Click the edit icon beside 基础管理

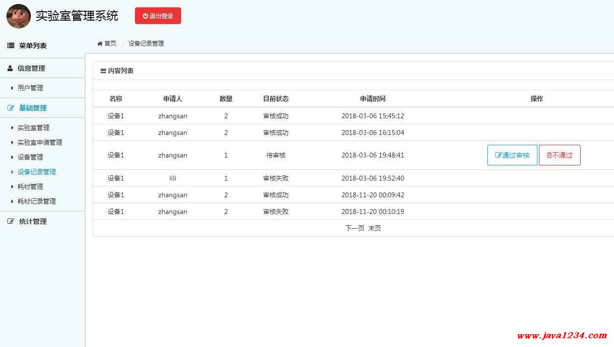[x=11, y=108]
